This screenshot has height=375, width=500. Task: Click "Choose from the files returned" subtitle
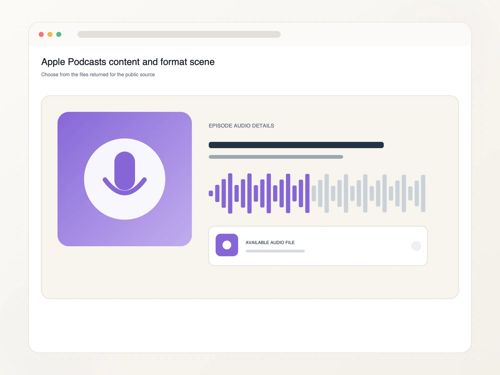[98, 74]
